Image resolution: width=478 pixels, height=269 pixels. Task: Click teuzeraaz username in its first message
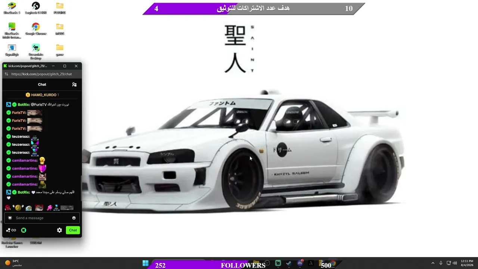21,136
